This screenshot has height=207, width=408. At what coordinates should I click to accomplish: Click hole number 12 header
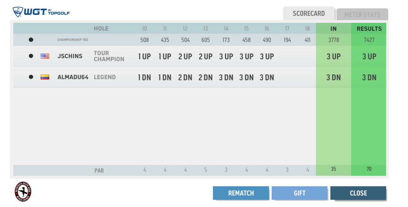[x=185, y=29]
